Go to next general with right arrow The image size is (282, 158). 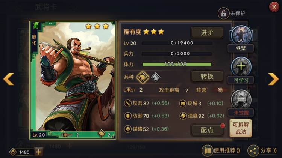point(273,79)
